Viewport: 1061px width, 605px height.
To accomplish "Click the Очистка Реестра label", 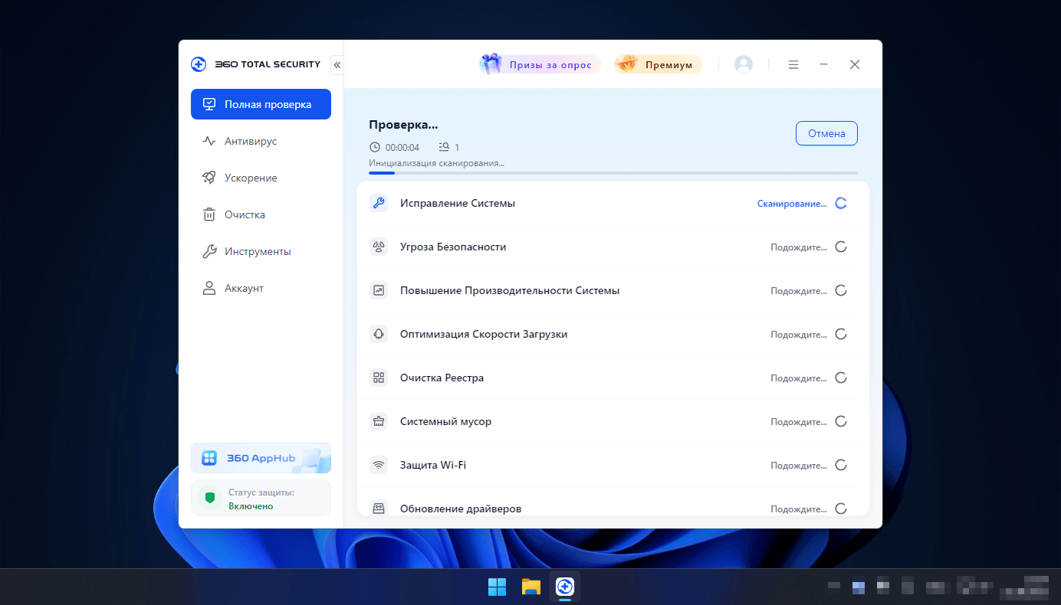I will click(x=442, y=378).
